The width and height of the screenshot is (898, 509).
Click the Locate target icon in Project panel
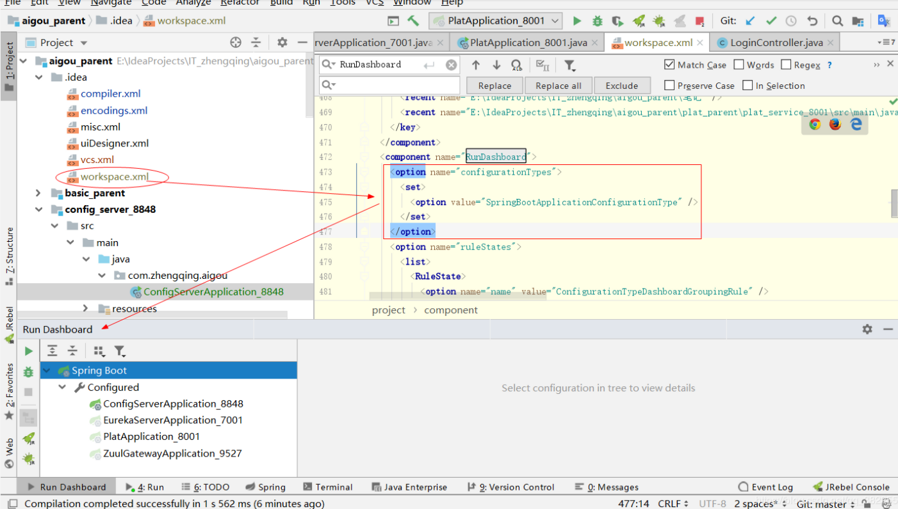[x=236, y=42]
